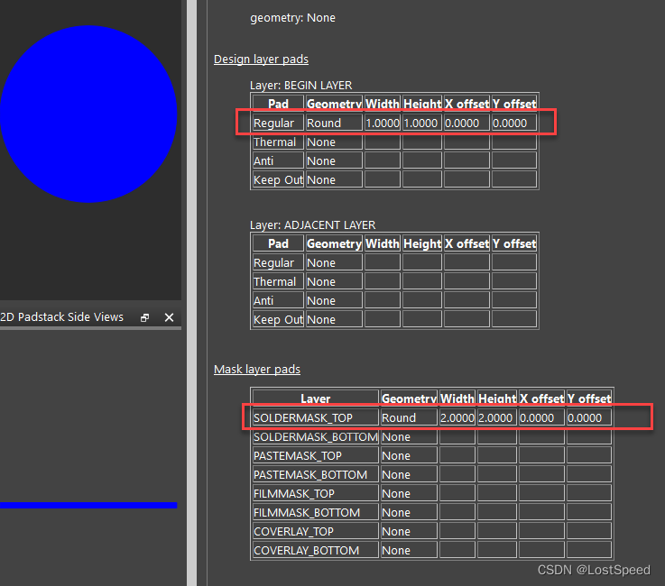The image size is (665, 586).
Task: Select BEGIN LAYER Regular pad Width value
Action: tap(382, 123)
